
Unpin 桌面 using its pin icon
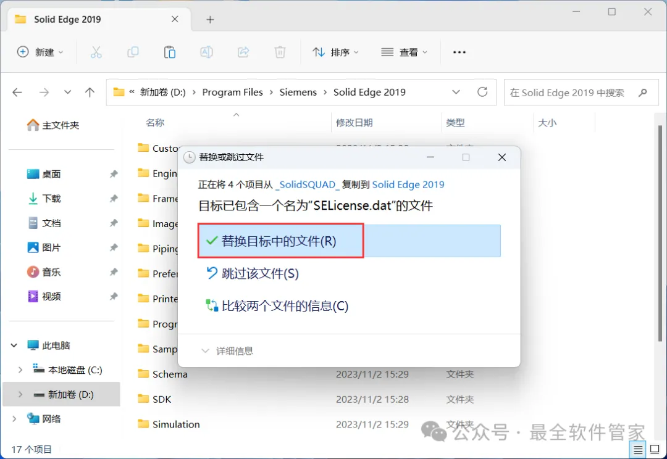[114, 174]
